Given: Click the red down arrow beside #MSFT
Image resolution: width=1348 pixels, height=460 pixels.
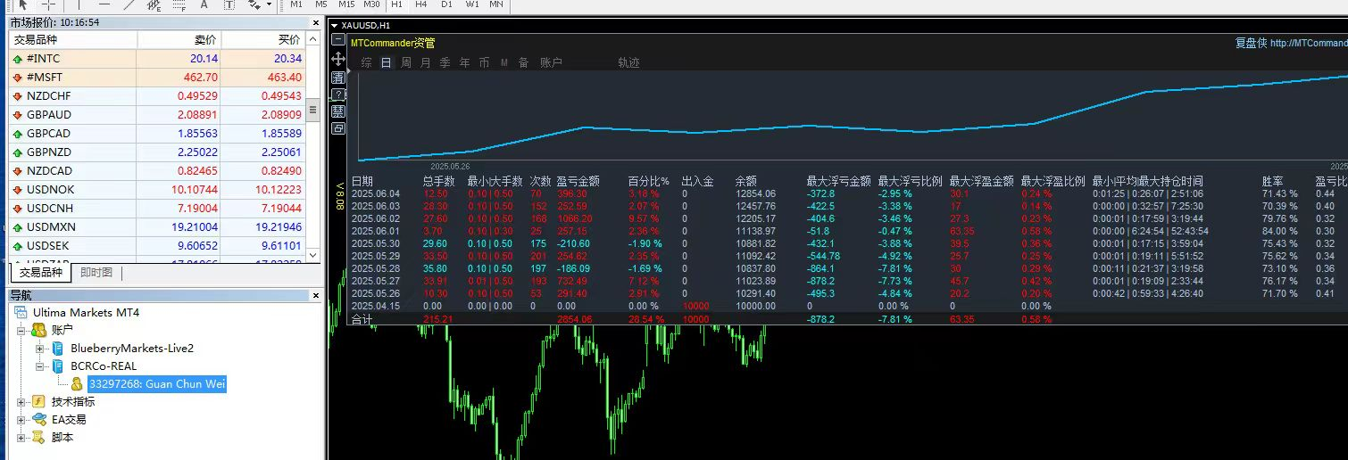Looking at the screenshot, I should pyautogui.click(x=17, y=78).
